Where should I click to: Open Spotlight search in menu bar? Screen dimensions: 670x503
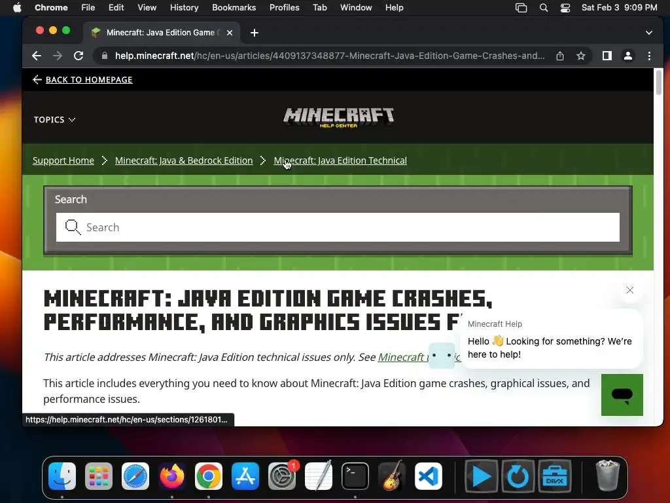(544, 8)
